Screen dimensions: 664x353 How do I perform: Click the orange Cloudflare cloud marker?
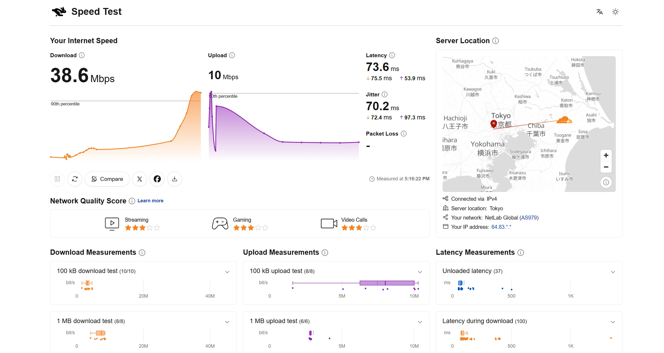click(564, 120)
